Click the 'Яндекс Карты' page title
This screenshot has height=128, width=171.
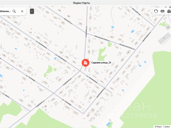[81, 3]
